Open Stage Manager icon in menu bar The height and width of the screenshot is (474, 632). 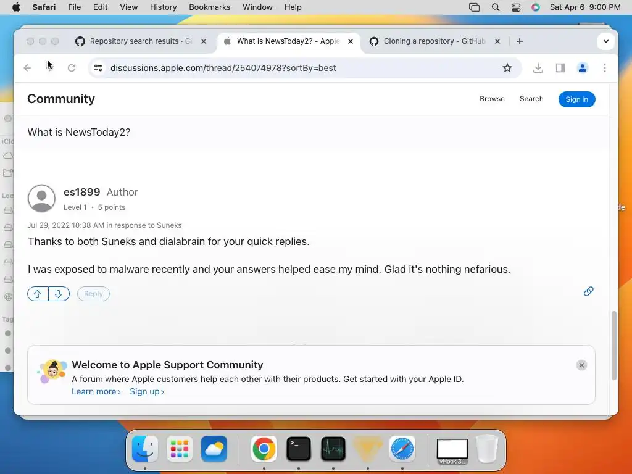(475, 7)
